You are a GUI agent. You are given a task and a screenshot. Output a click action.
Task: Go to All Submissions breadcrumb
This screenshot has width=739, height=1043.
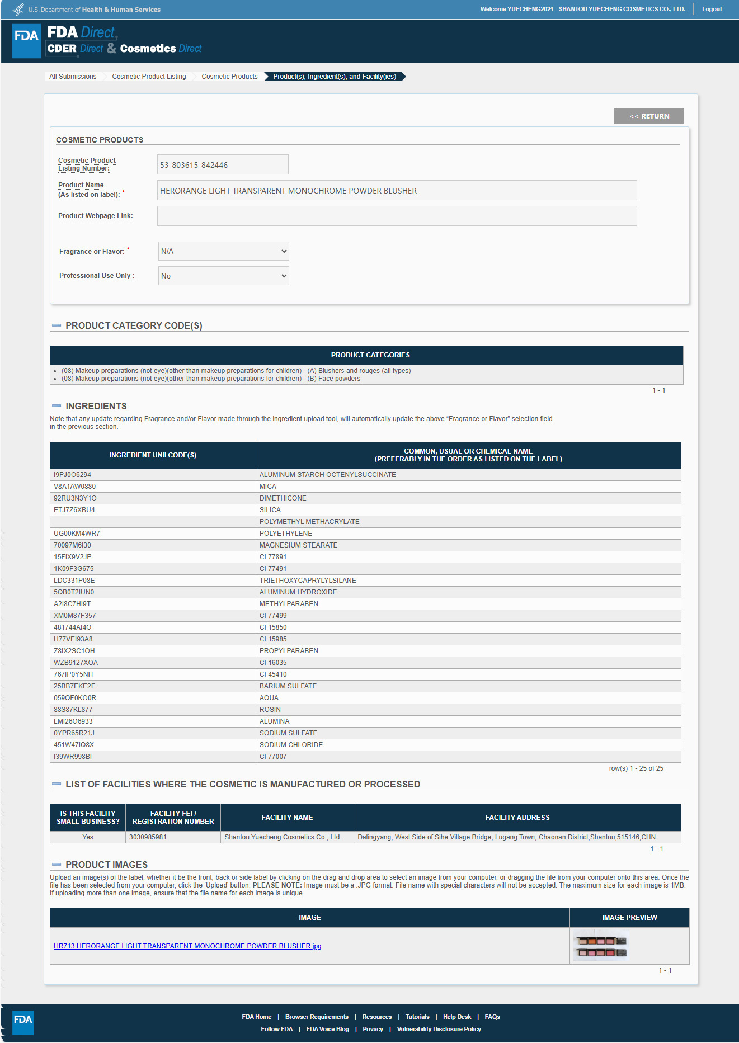click(x=73, y=77)
